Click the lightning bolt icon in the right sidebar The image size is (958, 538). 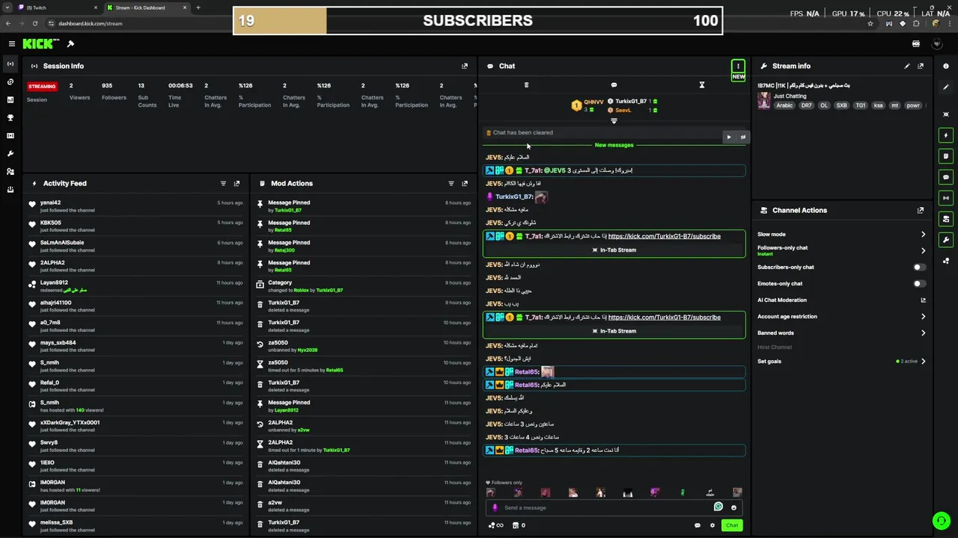point(946,136)
